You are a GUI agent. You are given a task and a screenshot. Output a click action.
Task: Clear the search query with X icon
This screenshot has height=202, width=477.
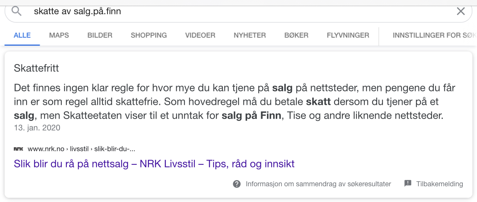click(x=460, y=11)
